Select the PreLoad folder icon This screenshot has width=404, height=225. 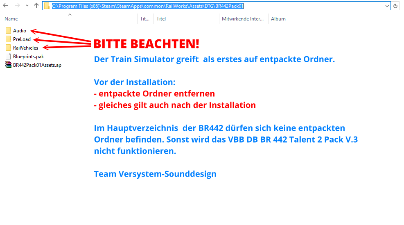point(8,39)
